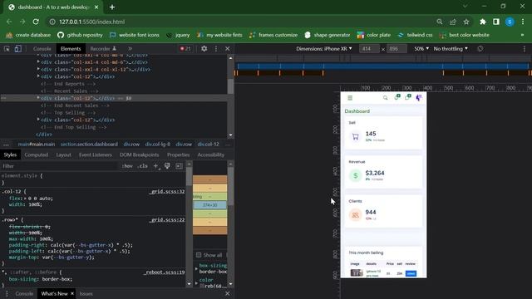Show more bookmarks with the chevron

522,35
